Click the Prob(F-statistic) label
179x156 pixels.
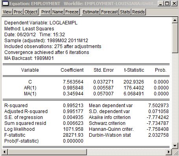[22, 141]
